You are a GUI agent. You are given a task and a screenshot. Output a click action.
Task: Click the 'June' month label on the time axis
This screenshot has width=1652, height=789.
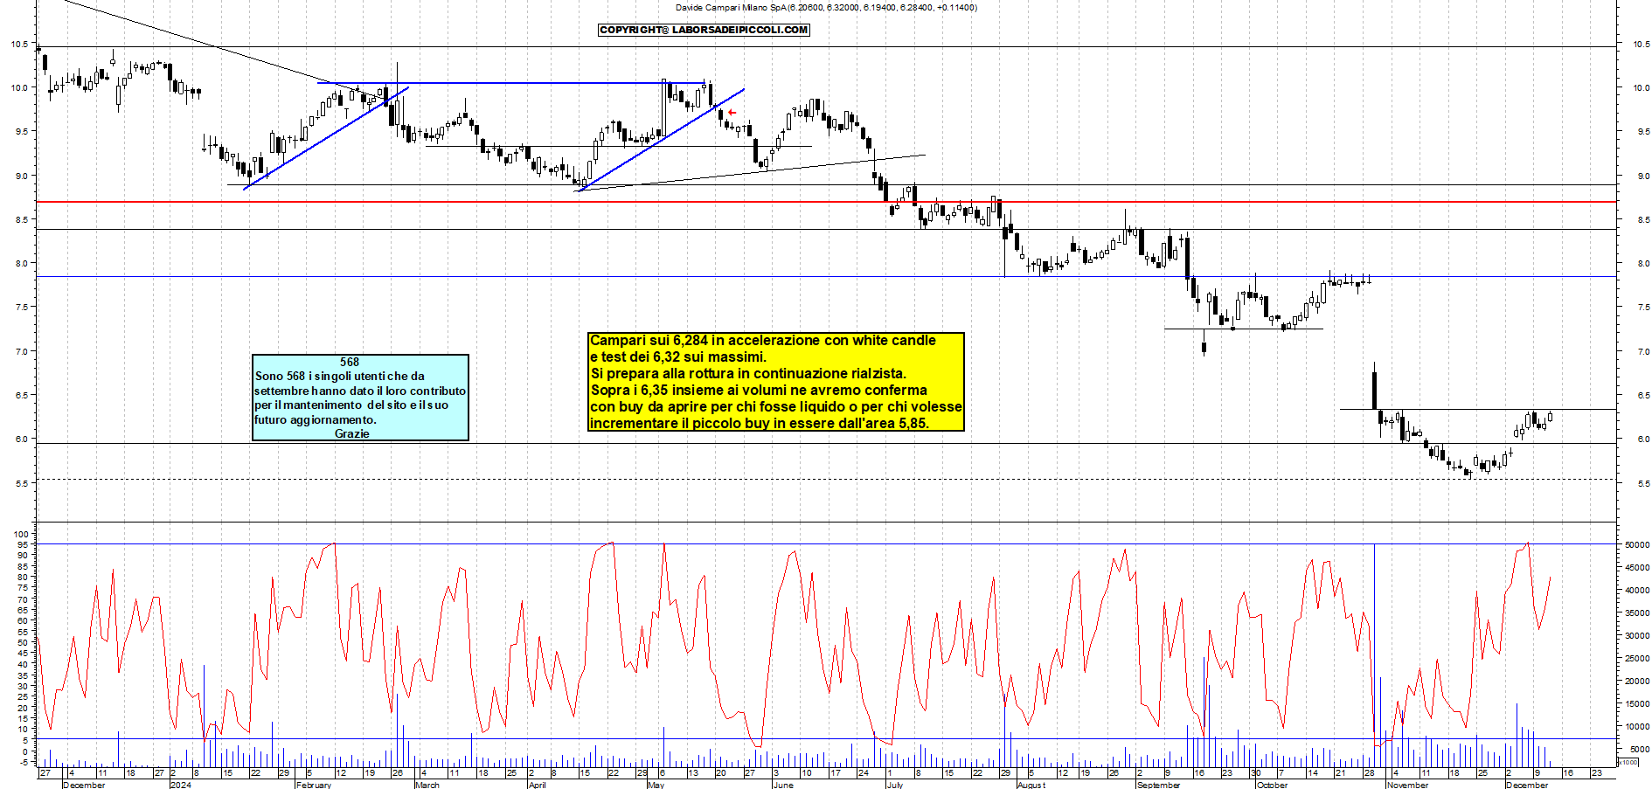click(783, 785)
